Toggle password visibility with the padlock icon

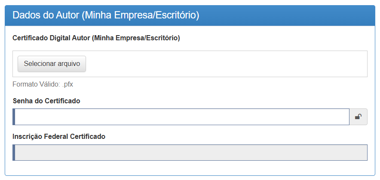click(x=358, y=117)
